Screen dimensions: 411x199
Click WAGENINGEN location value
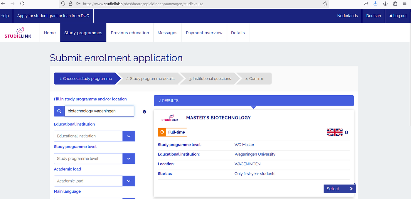pos(247,164)
